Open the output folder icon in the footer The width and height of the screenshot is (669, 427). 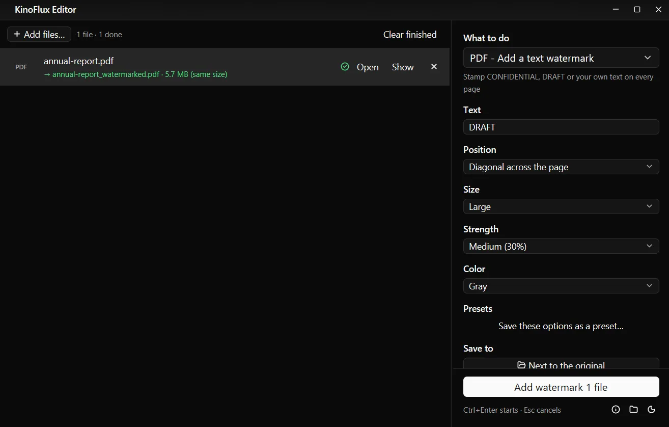click(x=633, y=410)
